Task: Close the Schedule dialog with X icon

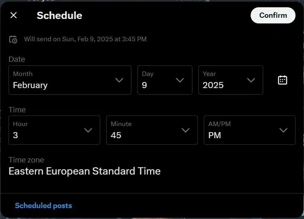Action: (x=14, y=15)
